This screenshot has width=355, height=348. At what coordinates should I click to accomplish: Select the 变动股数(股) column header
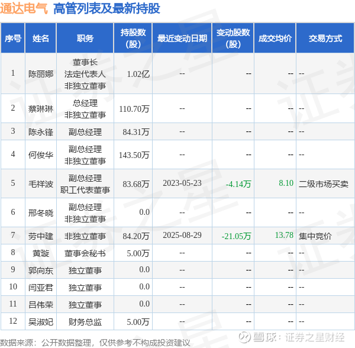(233, 38)
